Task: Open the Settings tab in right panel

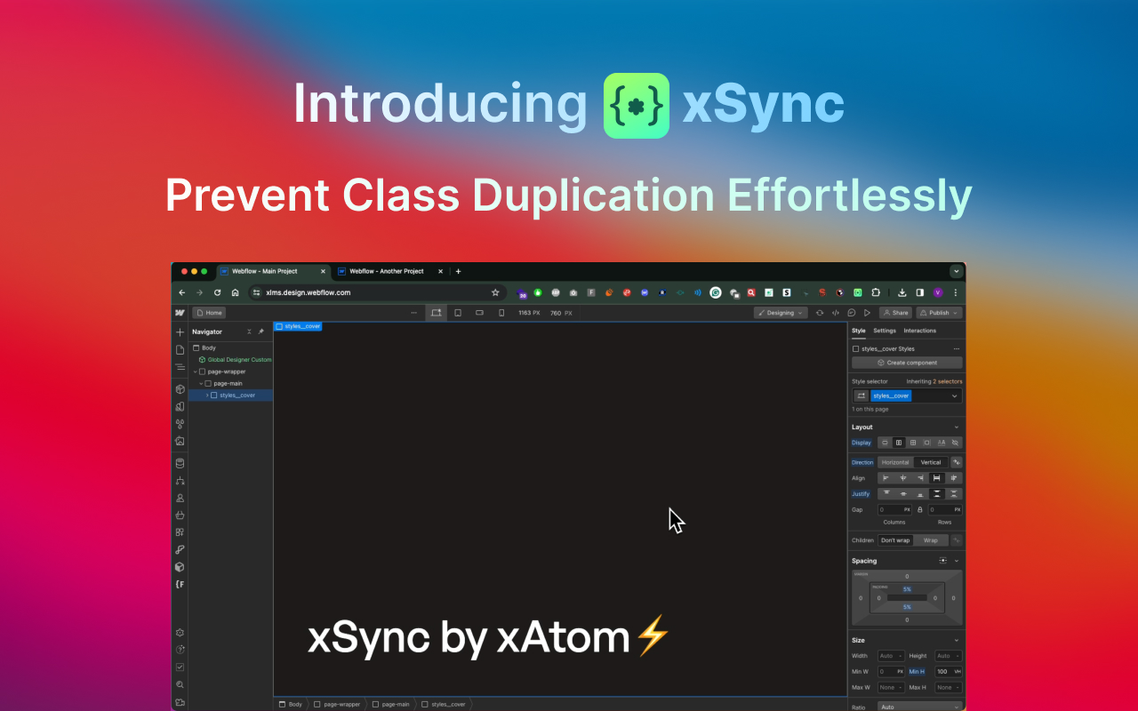Action: click(885, 331)
